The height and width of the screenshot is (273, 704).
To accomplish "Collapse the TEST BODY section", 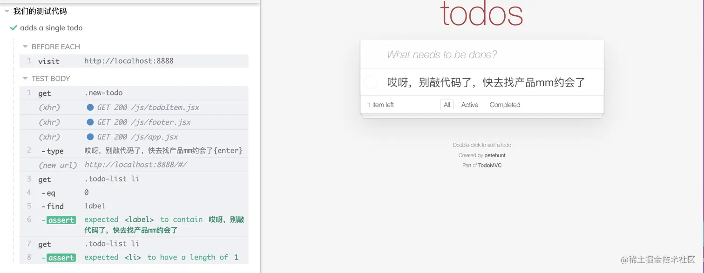I will [x=25, y=79].
